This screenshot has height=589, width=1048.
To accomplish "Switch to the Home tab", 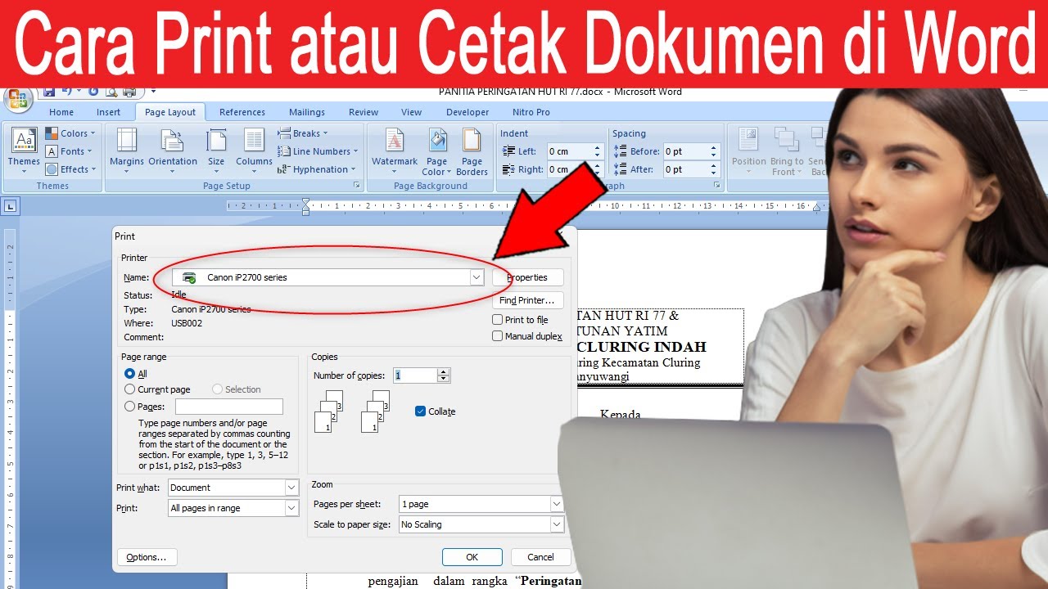I will coord(61,112).
